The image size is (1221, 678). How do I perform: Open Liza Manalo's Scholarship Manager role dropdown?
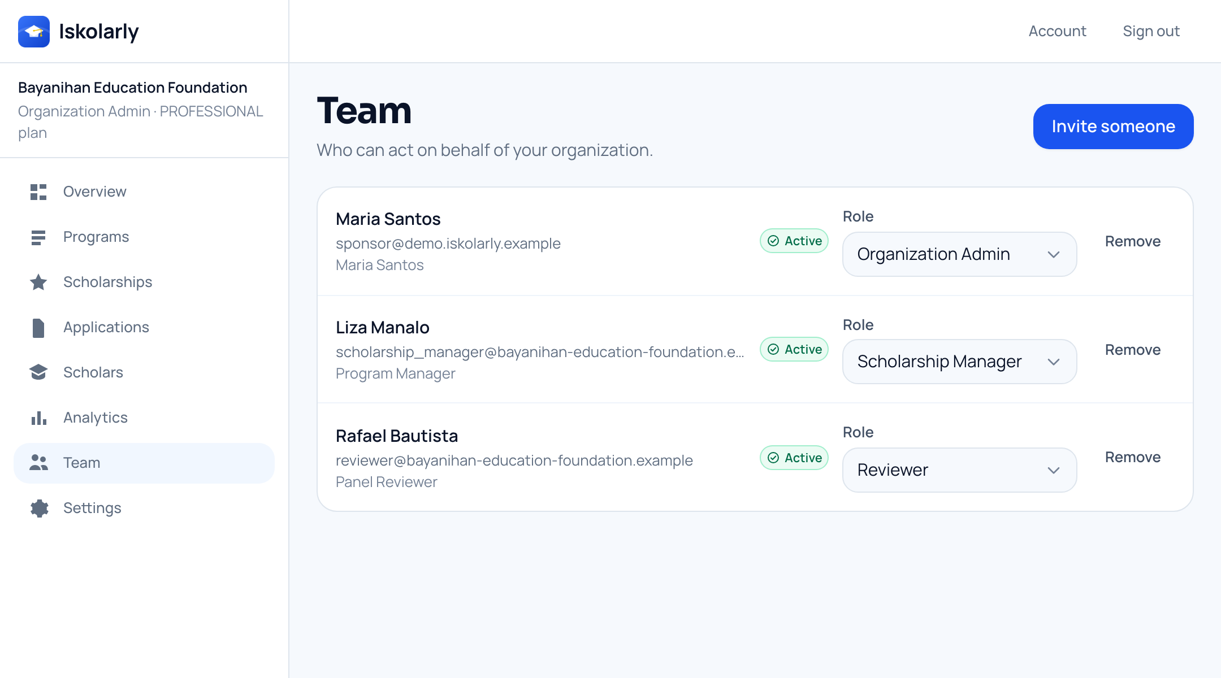(959, 362)
